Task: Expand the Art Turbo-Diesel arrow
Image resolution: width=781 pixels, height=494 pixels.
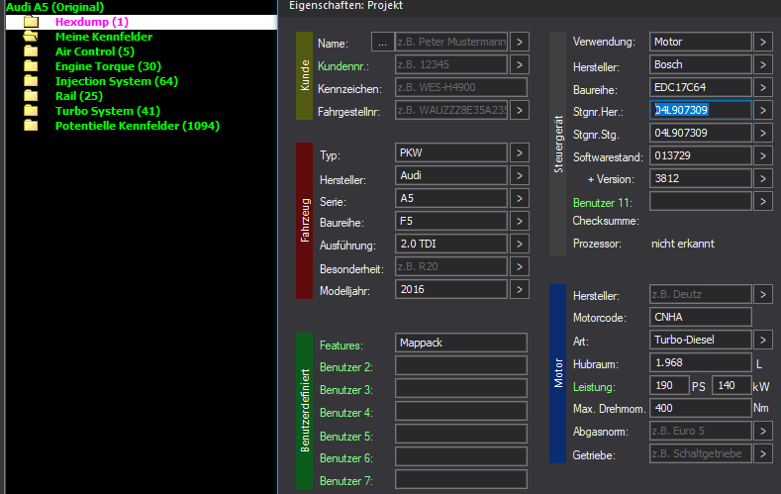Action: [763, 340]
